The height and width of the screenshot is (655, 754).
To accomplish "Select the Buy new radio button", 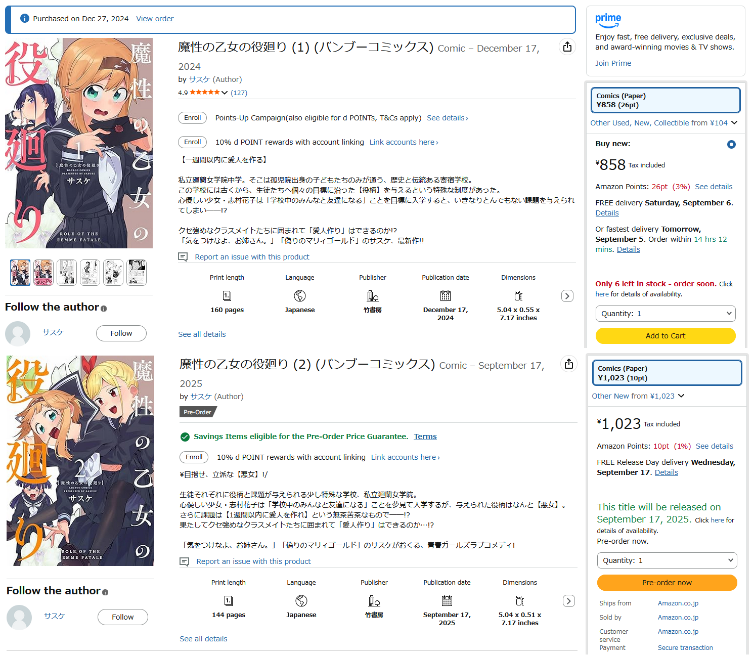I will 731,144.
